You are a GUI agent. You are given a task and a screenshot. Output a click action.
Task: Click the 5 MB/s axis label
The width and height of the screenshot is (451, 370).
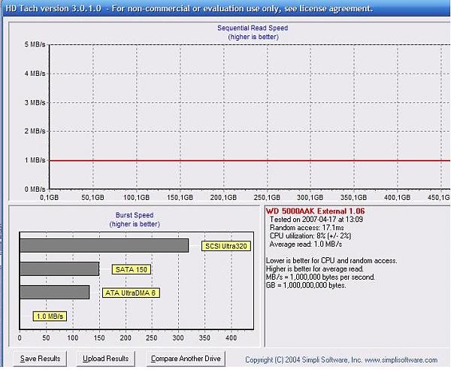(35, 44)
